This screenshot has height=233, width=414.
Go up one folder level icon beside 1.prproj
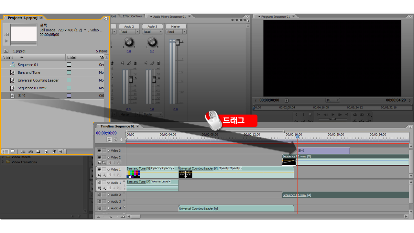[6, 51]
